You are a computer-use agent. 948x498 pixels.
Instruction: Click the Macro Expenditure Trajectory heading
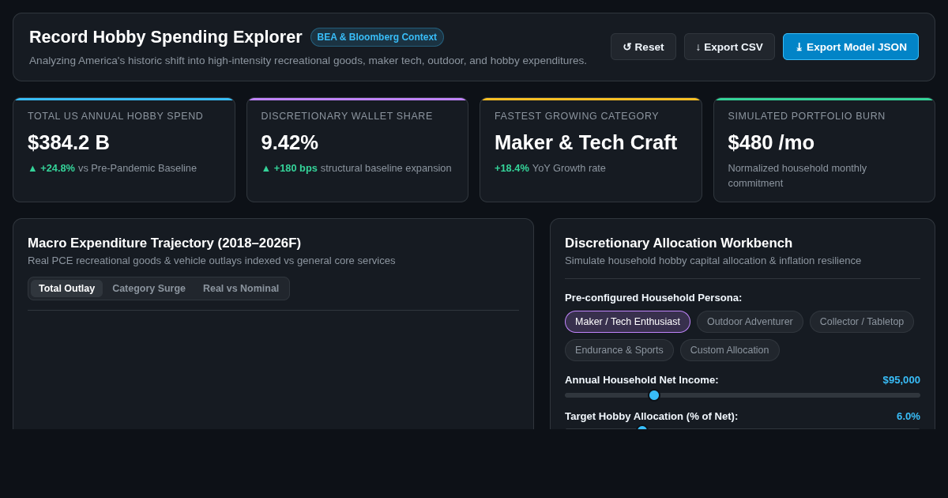164,243
